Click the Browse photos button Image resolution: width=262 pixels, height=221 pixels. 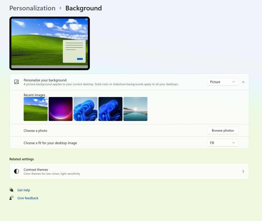(x=223, y=130)
